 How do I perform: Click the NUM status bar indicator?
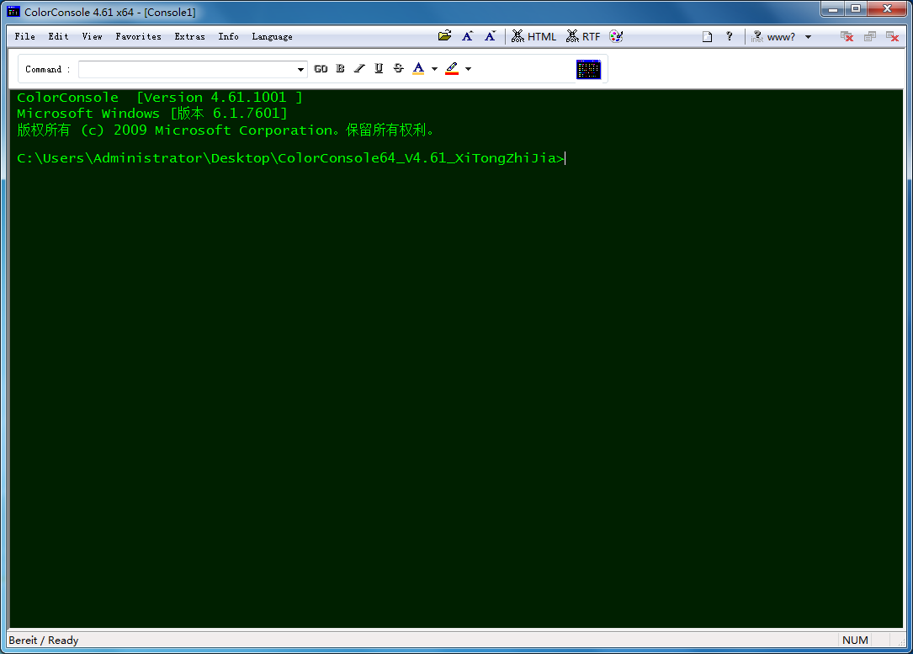[855, 640]
